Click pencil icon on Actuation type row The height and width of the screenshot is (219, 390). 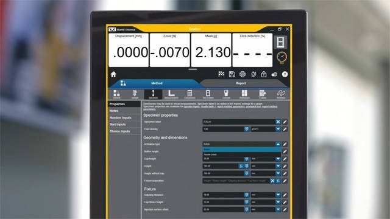[285, 144]
